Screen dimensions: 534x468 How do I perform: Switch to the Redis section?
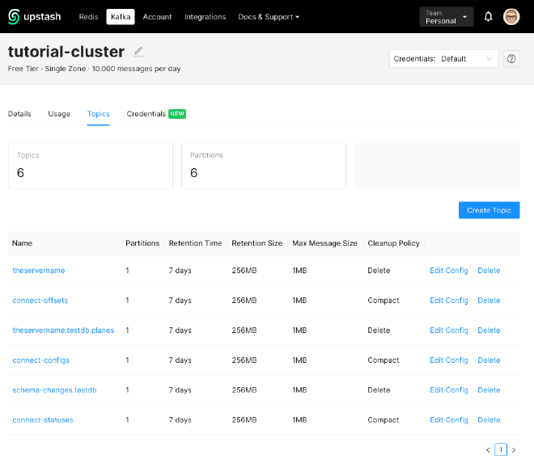[88, 17]
